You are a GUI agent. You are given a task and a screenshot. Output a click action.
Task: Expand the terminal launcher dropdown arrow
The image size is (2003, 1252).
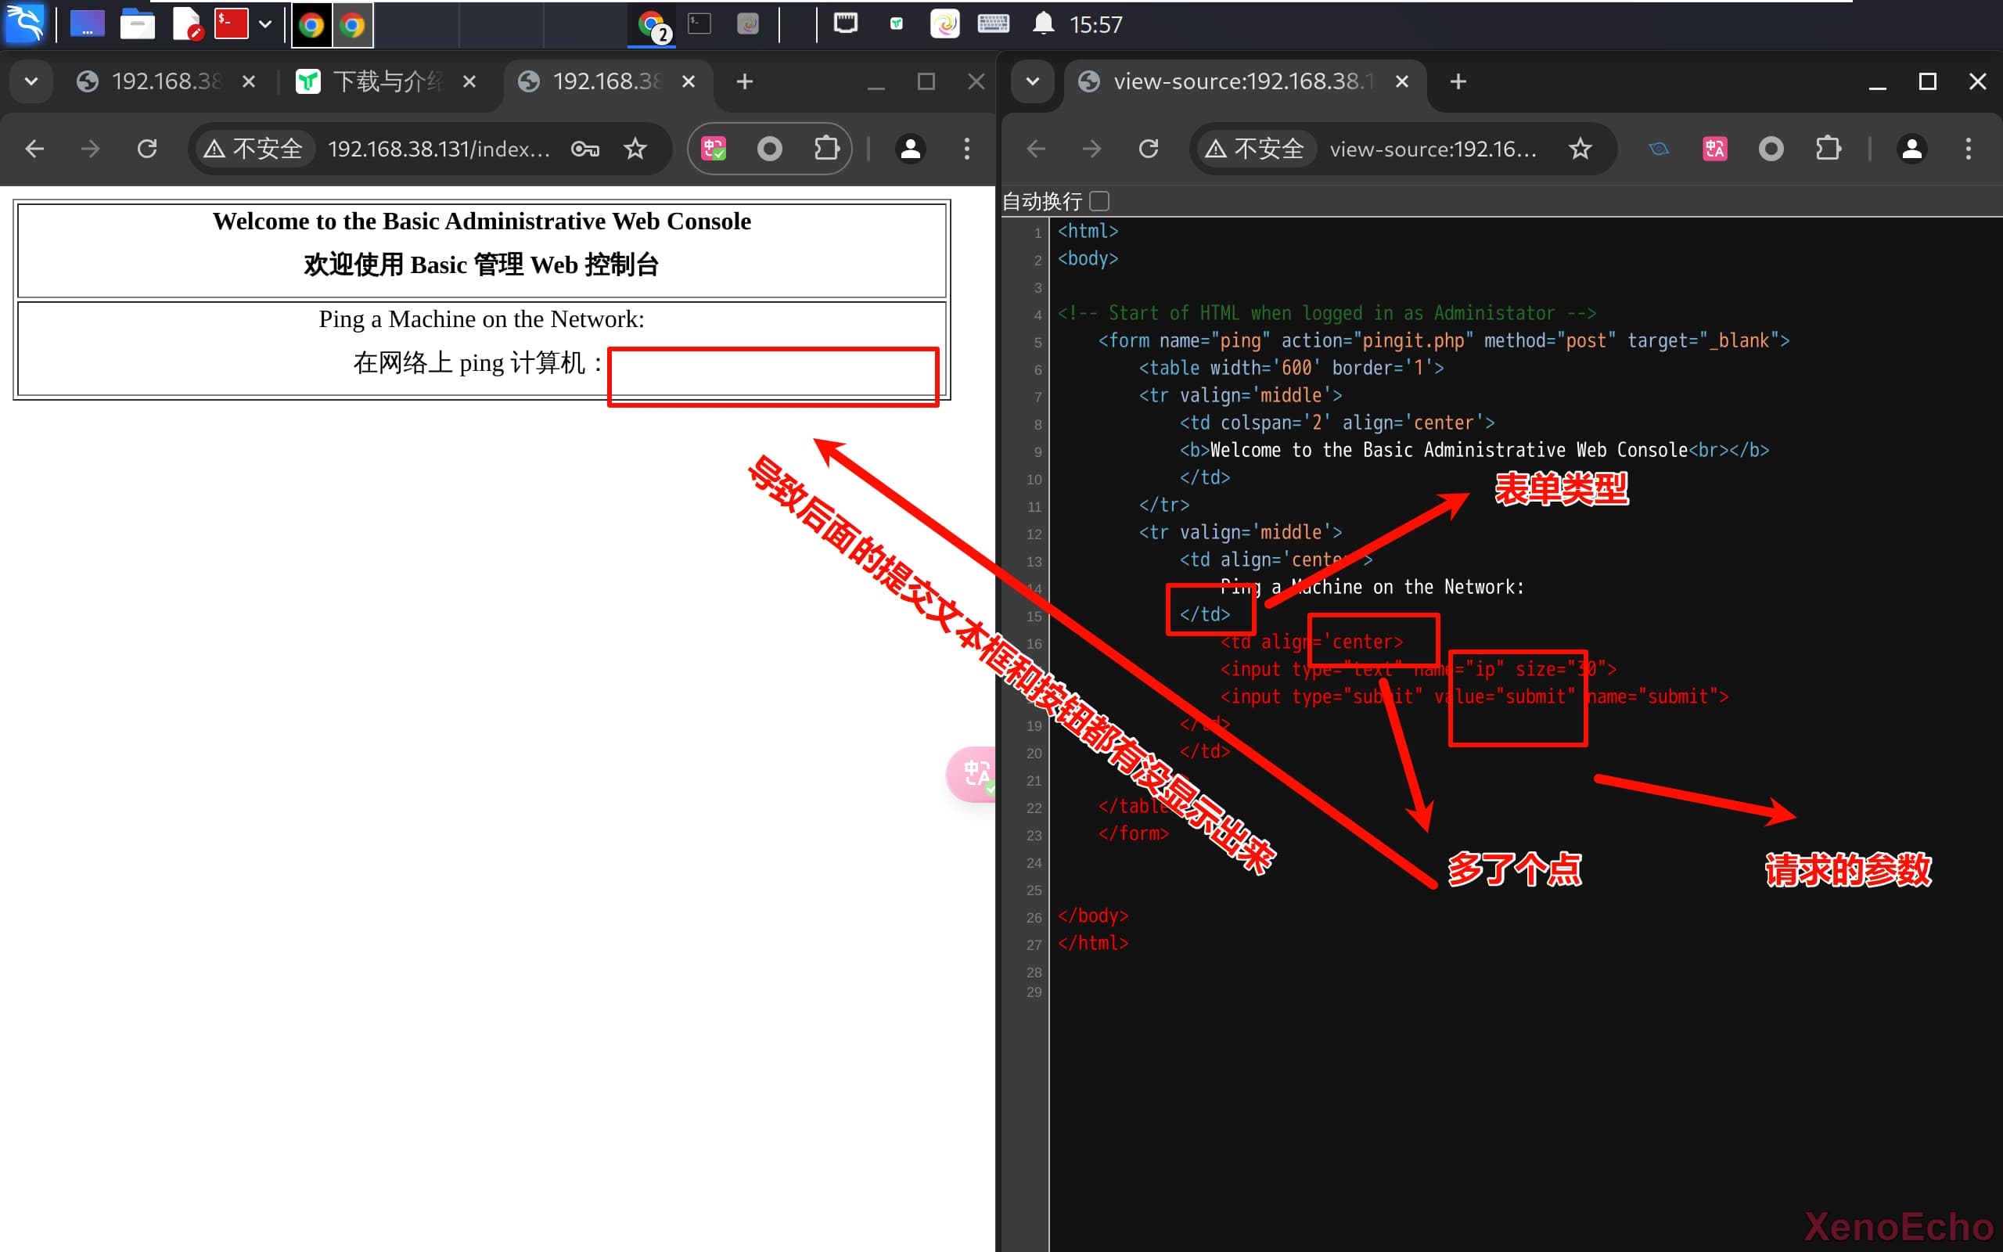pos(265,24)
